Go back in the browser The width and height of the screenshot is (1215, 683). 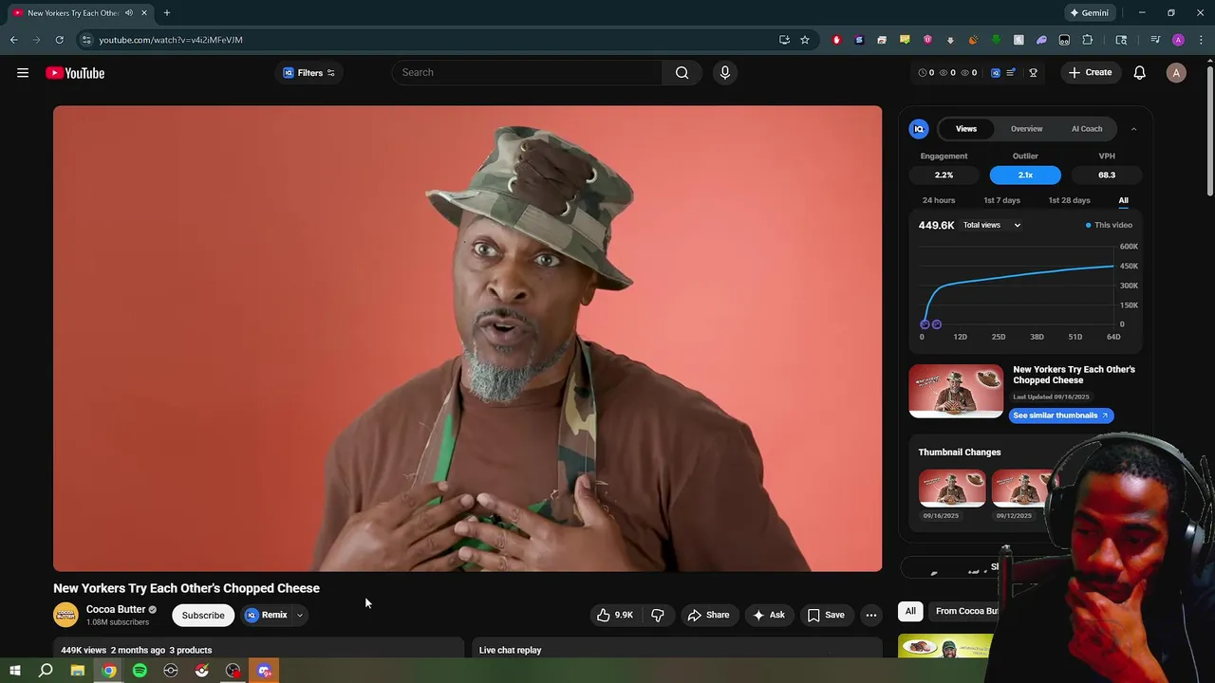13,40
